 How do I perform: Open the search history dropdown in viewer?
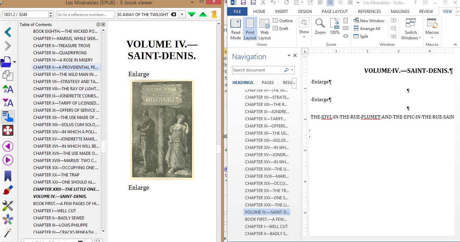pos(182,14)
